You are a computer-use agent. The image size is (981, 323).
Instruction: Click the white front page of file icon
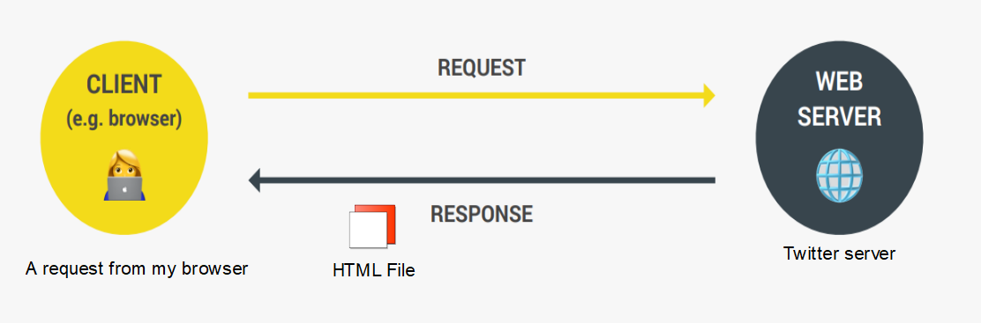369,230
